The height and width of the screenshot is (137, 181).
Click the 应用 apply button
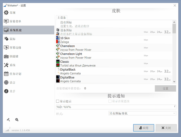coord(144,128)
